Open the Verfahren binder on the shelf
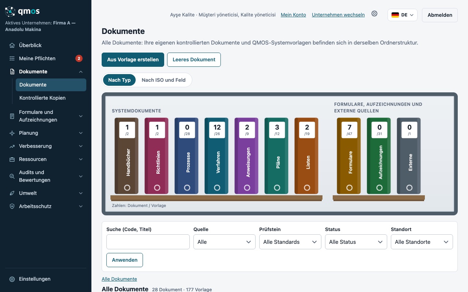Image resolution: width=468 pixels, height=292 pixels. point(216,156)
